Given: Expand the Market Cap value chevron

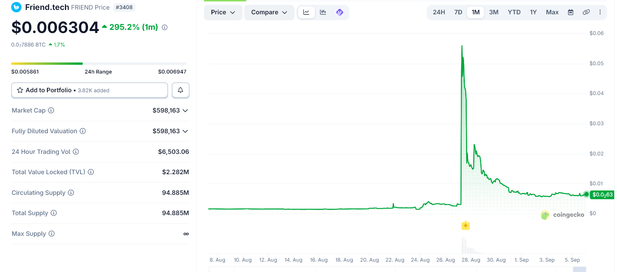Looking at the screenshot, I should point(185,111).
